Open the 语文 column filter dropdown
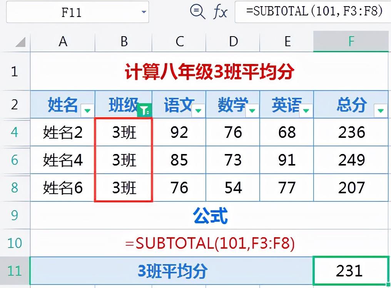This screenshot has width=391, height=288. click(x=198, y=110)
